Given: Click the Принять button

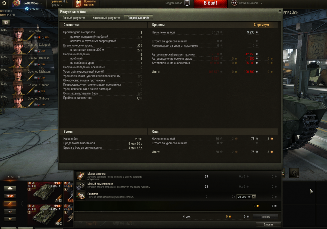Looking at the screenshot, I should [x=265, y=217].
